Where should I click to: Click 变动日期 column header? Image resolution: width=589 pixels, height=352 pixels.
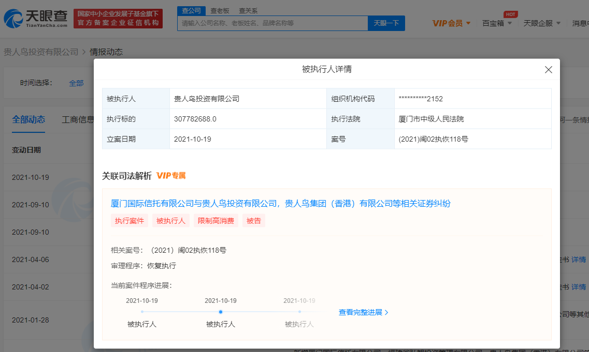[26, 150]
